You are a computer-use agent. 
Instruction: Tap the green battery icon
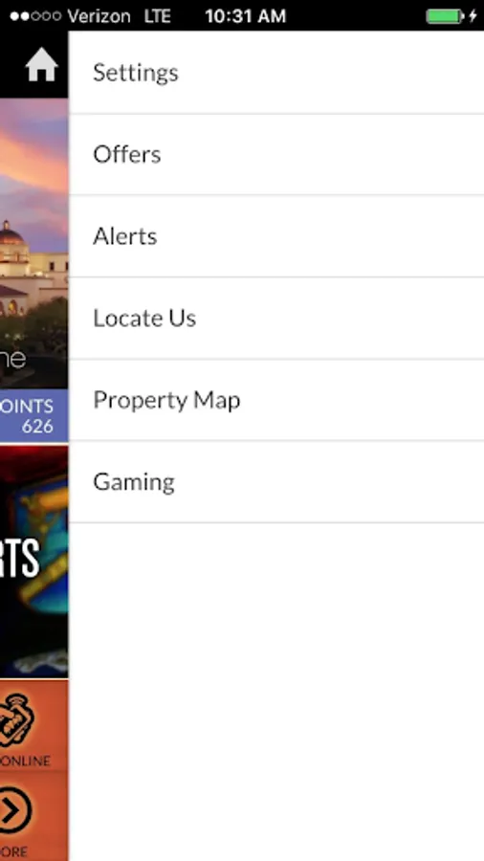click(x=445, y=16)
